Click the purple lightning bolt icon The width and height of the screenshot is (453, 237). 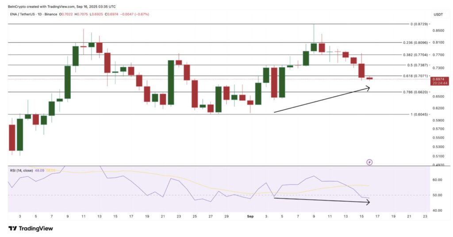click(370, 162)
